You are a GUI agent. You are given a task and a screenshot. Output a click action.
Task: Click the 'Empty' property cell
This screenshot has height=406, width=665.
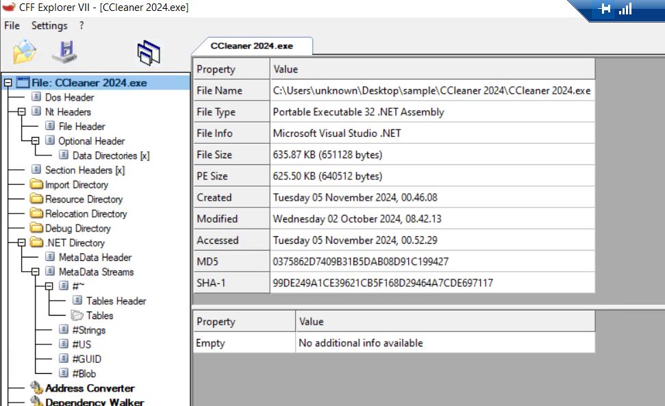244,342
